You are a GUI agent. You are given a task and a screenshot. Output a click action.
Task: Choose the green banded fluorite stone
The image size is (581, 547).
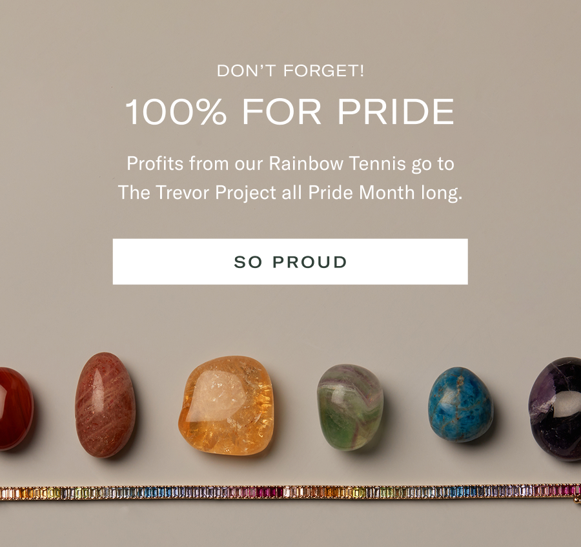click(x=350, y=408)
